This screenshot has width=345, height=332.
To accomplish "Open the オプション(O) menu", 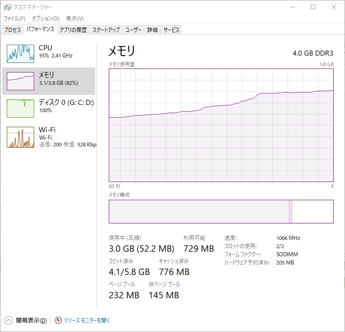I will point(46,19).
